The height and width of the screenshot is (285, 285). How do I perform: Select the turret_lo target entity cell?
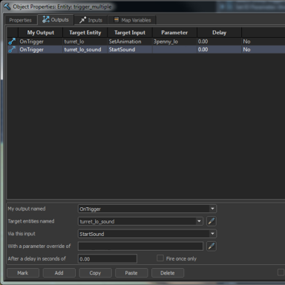pyautogui.click(x=85, y=42)
